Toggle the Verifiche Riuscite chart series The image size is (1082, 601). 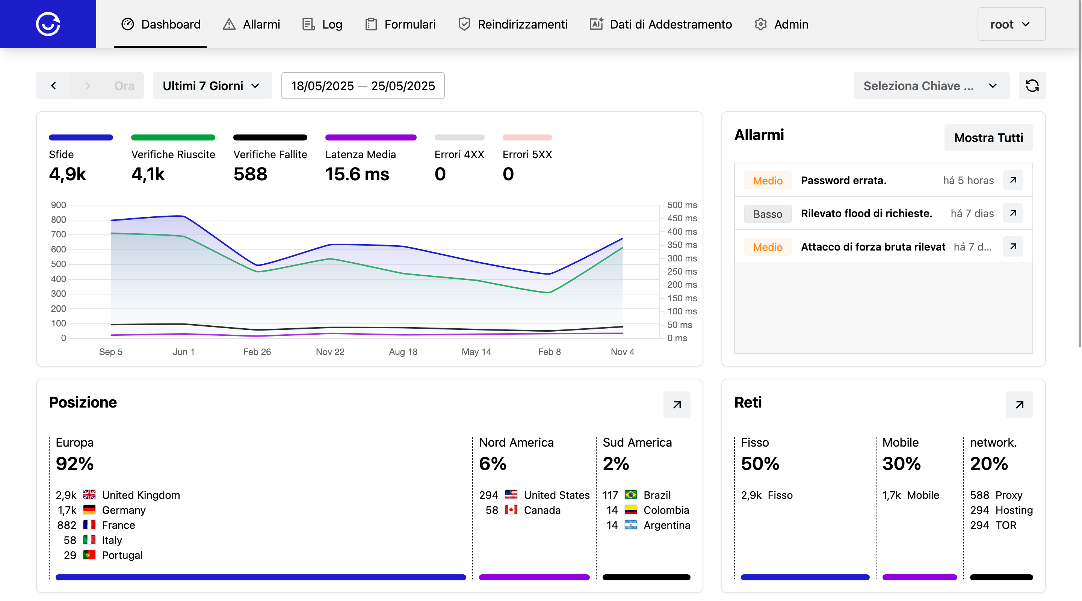click(173, 159)
